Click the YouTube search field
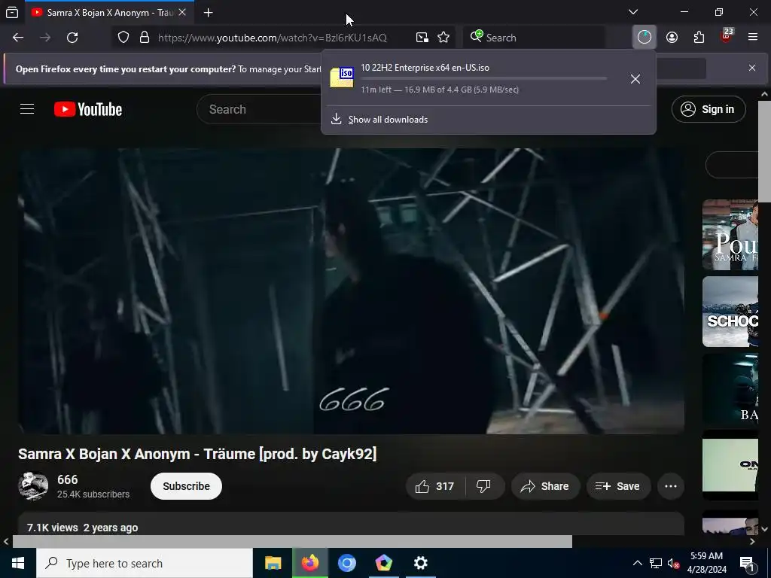Image resolution: width=771 pixels, height=578 pixels. (261, 109)
